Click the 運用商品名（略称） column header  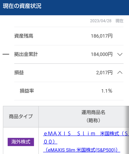pos(84,116)
